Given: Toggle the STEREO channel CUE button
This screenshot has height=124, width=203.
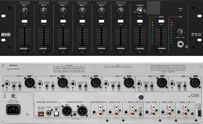Looking at the screenshot, I should coord(140,21).
